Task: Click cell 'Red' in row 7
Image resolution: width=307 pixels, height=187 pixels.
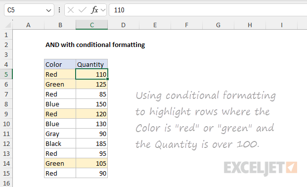Action: click(x=60, y=94)
